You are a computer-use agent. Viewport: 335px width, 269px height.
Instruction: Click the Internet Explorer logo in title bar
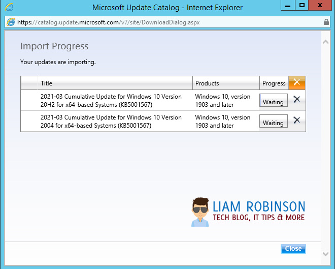[x=9, y=7]
